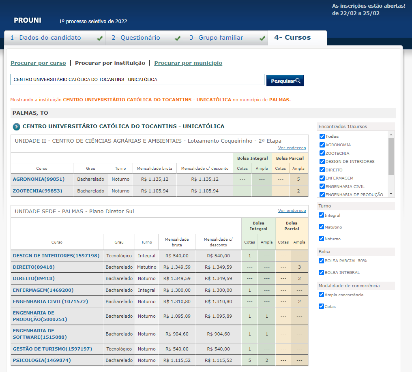Open the ZOOTECNIA(99853) course

[x=38, y=191]
